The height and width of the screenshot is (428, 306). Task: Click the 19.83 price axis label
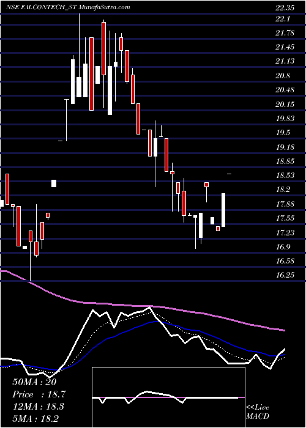click(x=285, y=119)
